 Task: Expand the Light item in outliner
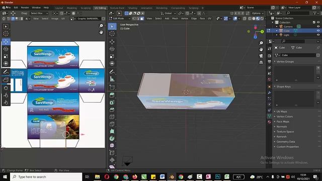pyautogui.click(x=277, y=35)
